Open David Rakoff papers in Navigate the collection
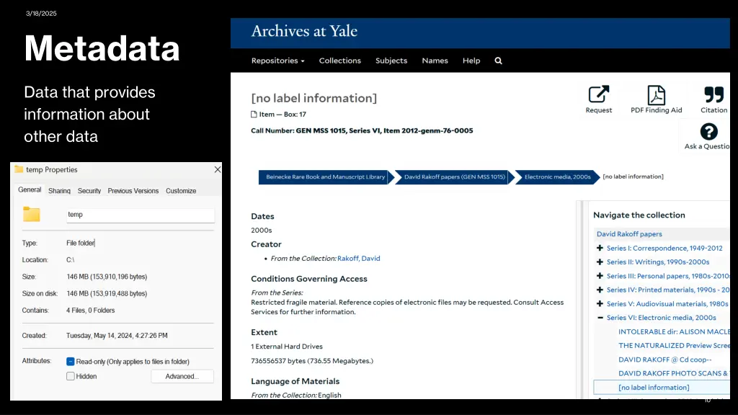The width and height of the screenshot is (738, 415). (629, 234)
